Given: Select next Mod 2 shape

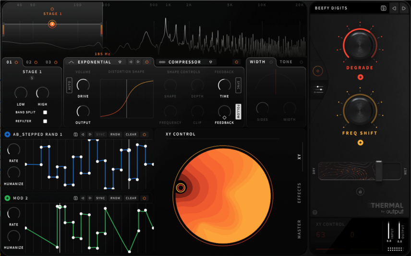Looking at the screenshot, I should 90,198.
